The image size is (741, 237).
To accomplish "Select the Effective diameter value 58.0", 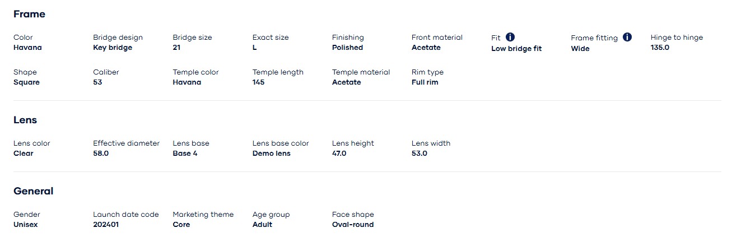I will coord(101,154).
